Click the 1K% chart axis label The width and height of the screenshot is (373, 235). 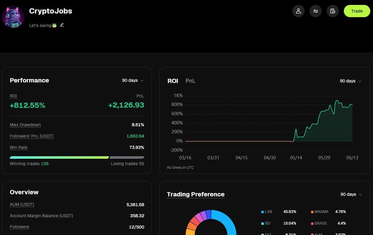(x=178, y=96)
